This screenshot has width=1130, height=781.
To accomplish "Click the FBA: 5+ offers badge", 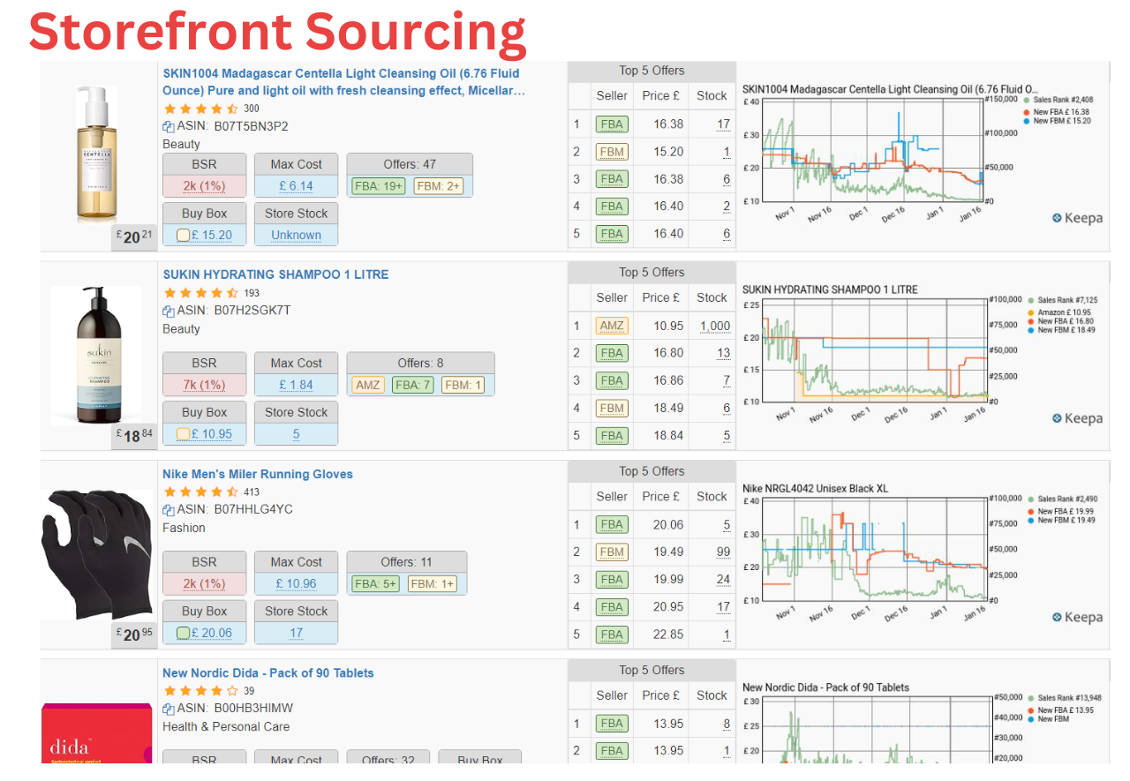I will [376, 583].
